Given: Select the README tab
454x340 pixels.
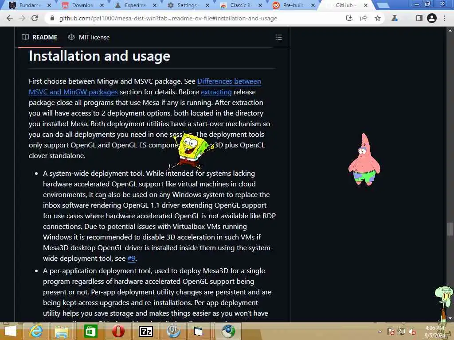Looking at the screenshot, I should (x=39, y=37).
